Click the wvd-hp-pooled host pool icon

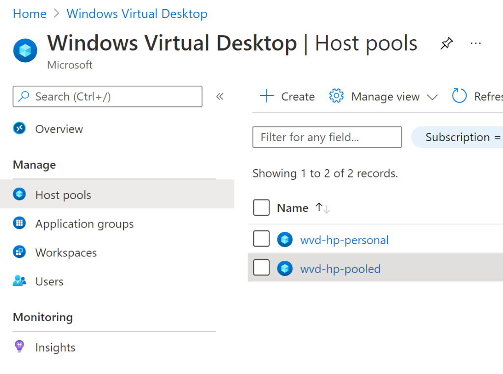point(285,268)
